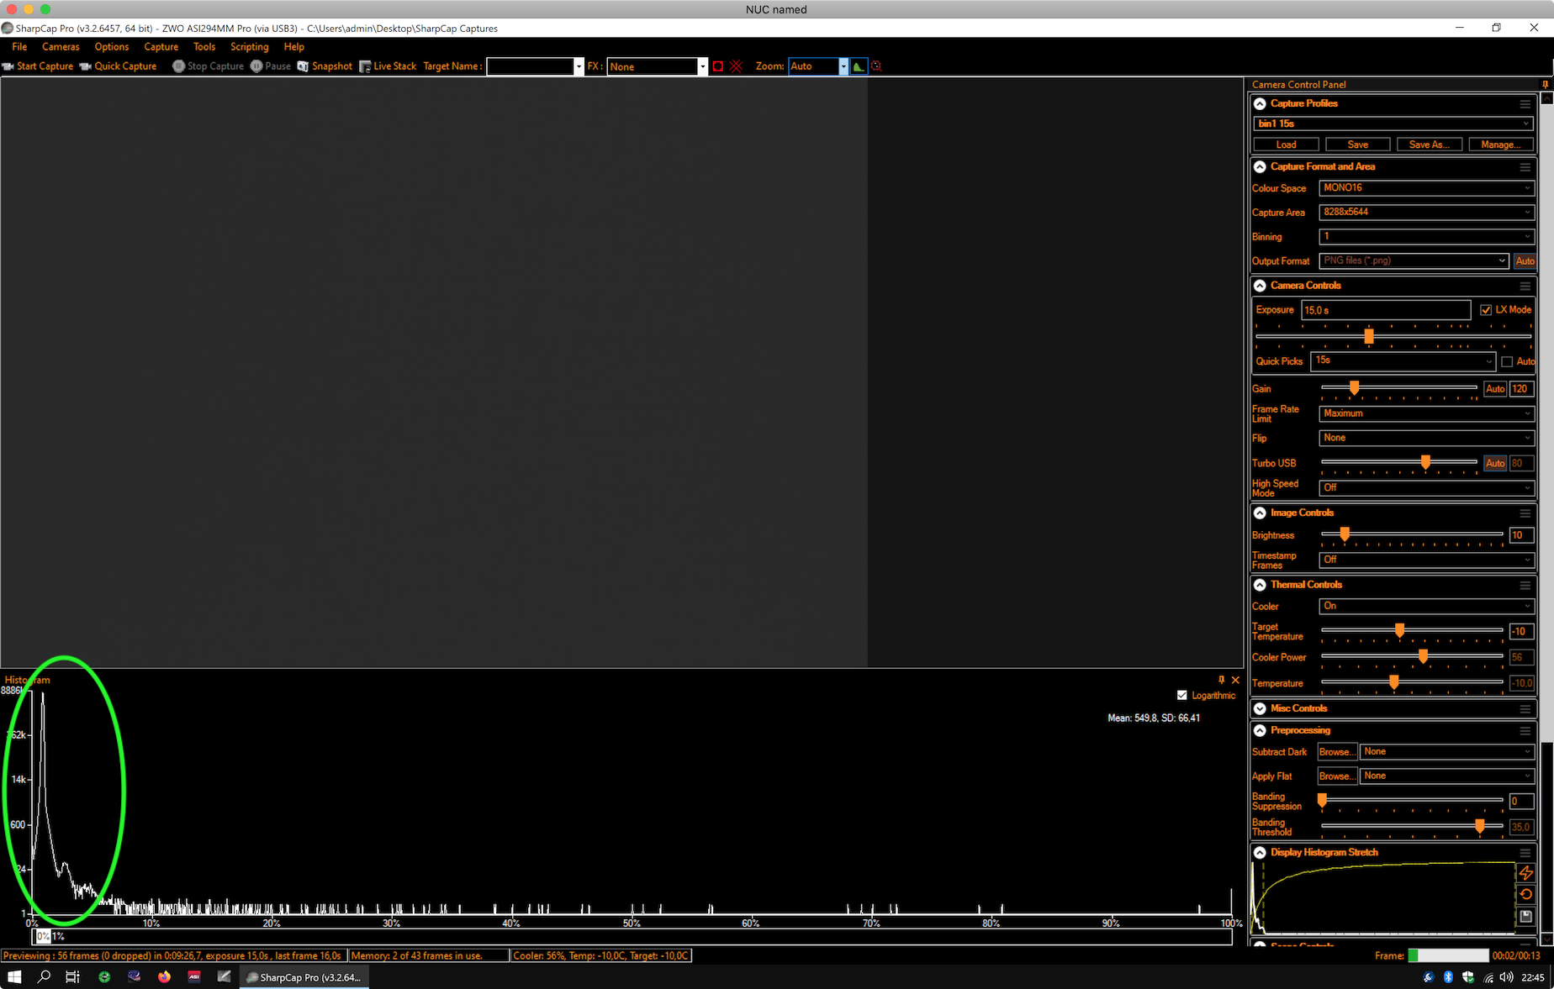The image size is (1554, 989).
Task: Open the Thermal Controls hamburger menu
Action: [1525, 585]
